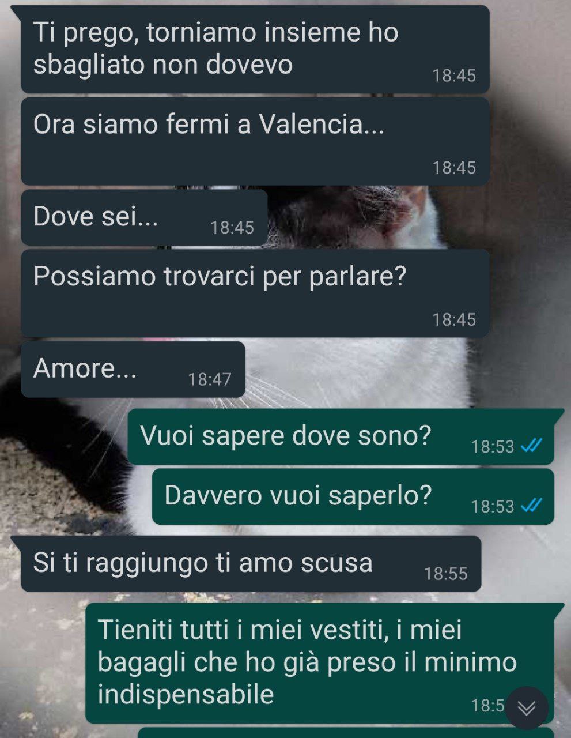The image size is (571, 738).
Task: Tap the "Dove sei..." message bubble
Action: pyautogui.click(x=145, y=218)
